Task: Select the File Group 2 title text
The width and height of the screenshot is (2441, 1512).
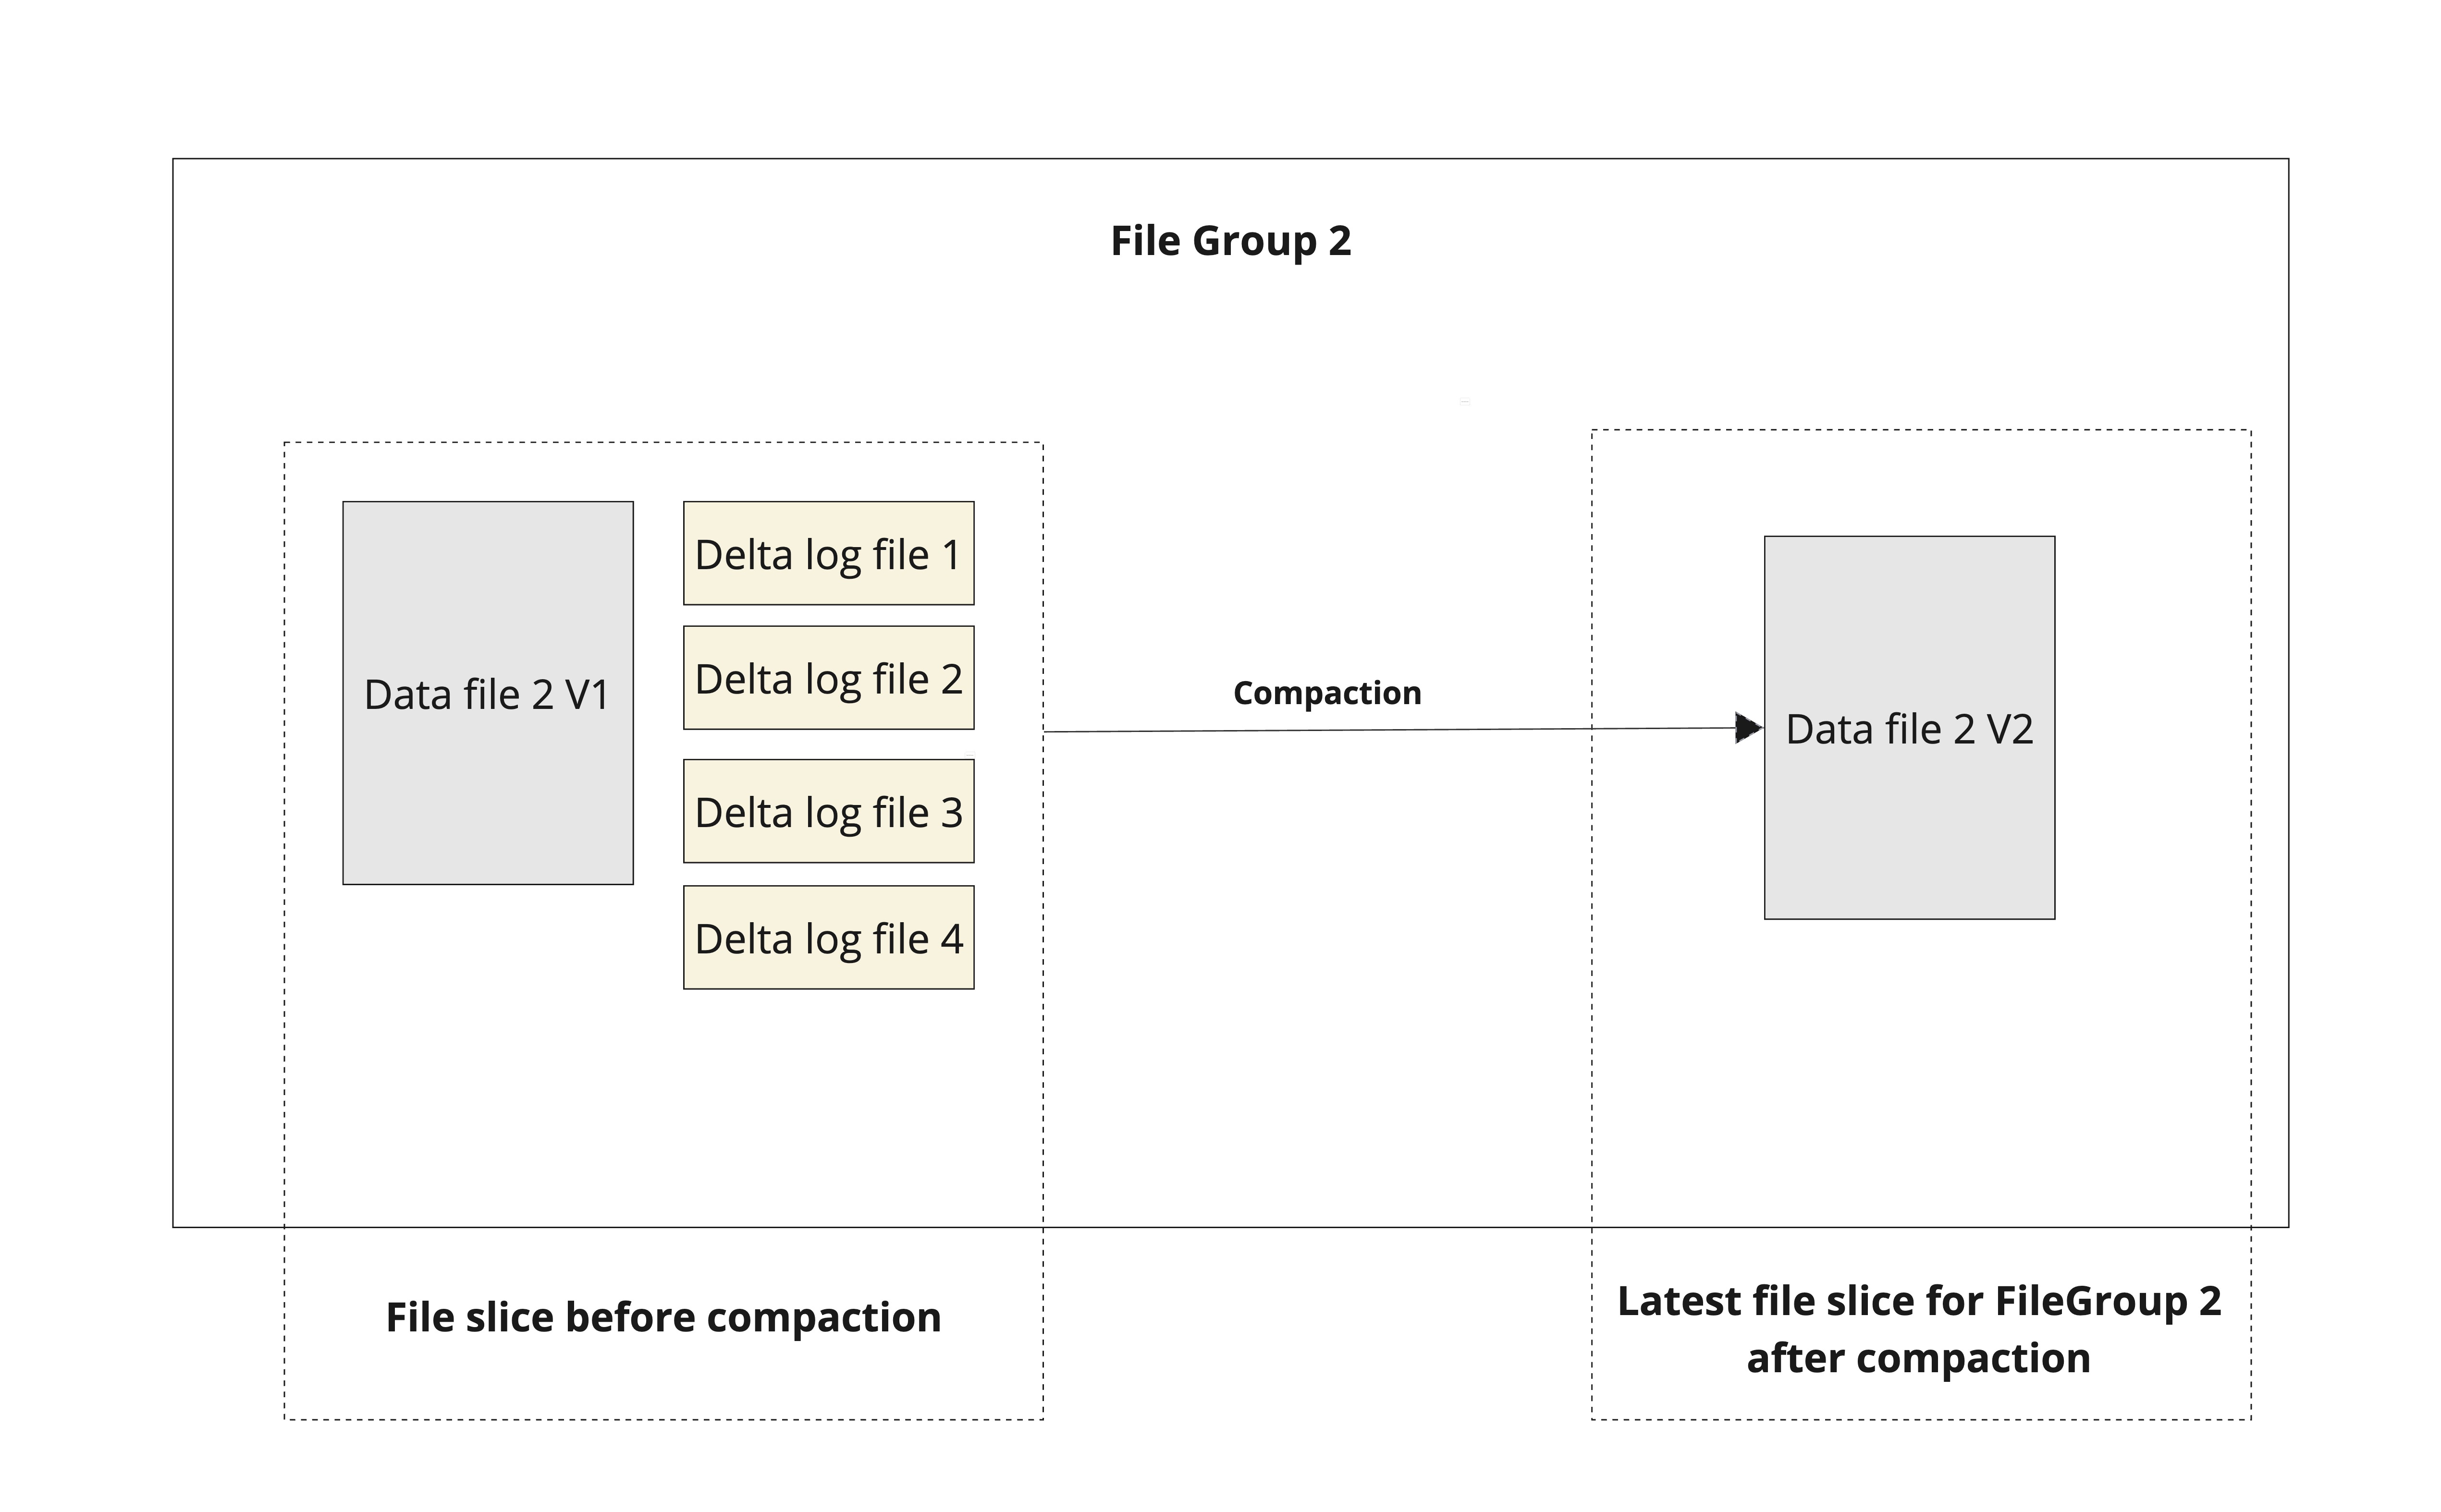Action: [1230, 241]
